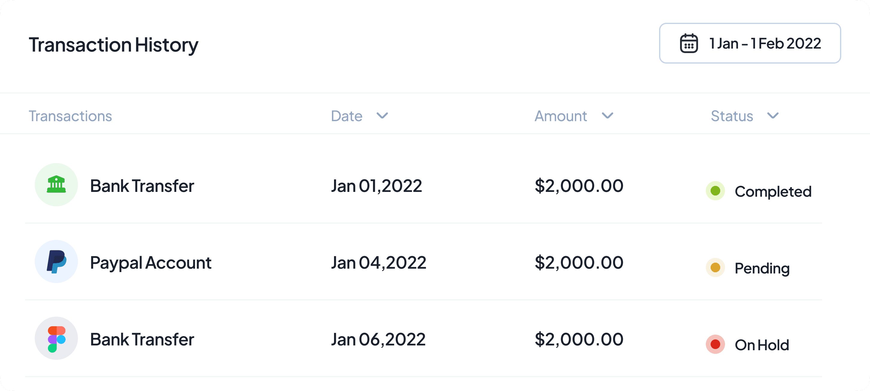The width and height of the screenshot is (870, 391).
Task: Click the calendar icon in date picker
Action: 689,43
